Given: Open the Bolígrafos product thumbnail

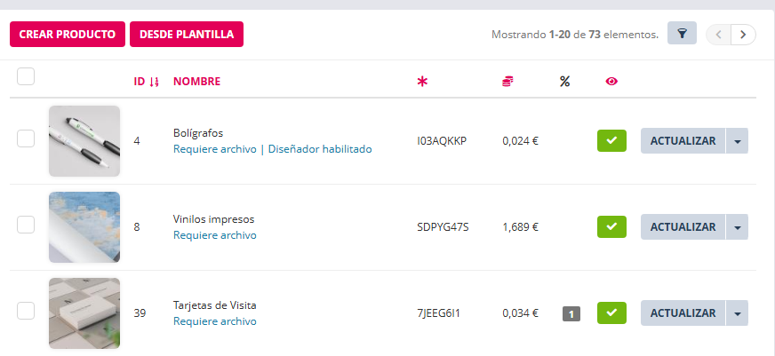Looking at the screenshot, I should [84, 141].
